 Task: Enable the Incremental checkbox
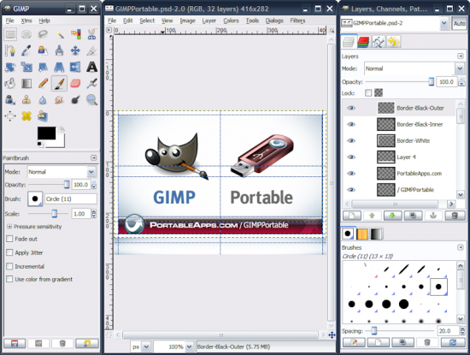click(x=9, y=266)
